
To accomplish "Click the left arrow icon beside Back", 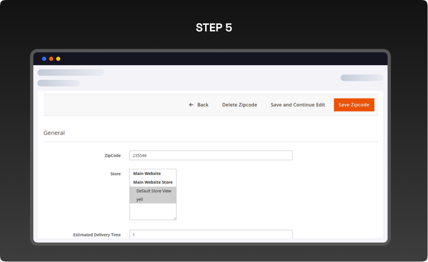I will [191, 105].
